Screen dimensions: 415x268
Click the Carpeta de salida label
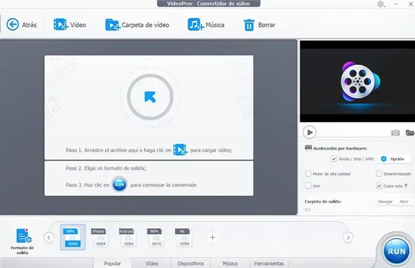pyautogui.click(x=323, y=201)
